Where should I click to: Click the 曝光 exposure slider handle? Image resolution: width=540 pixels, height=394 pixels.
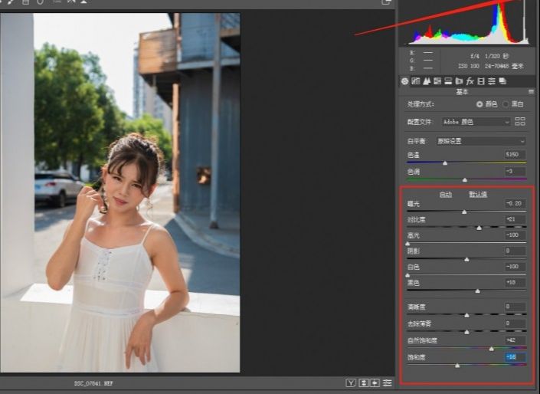(x=464, y=212)
